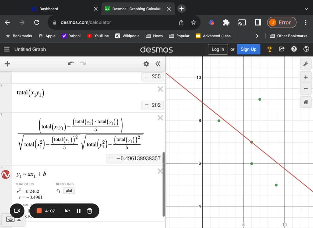Expand the bookmarks bar arrow
The image size is (313, 228).
pyautogui.click(x=257, y=36)
